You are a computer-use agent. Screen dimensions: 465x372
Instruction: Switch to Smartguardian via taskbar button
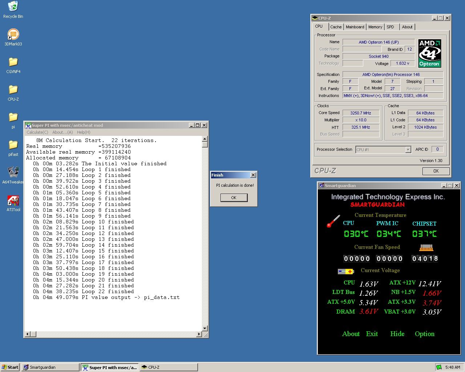[x=50, y=367]
